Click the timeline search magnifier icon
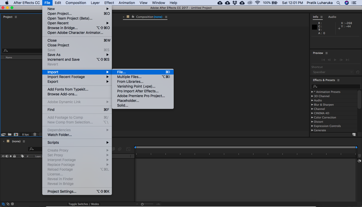362x207 pixels. [31, 149]
